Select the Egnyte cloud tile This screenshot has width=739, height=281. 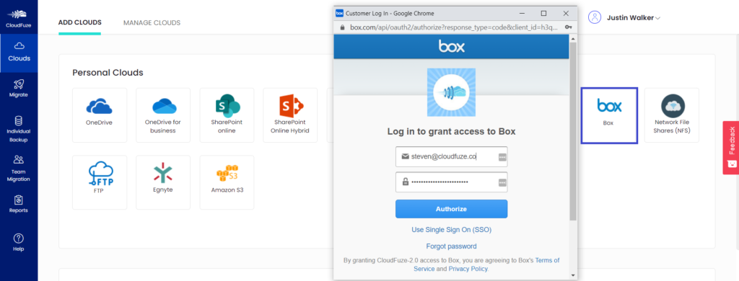click(x=163, y=182)
